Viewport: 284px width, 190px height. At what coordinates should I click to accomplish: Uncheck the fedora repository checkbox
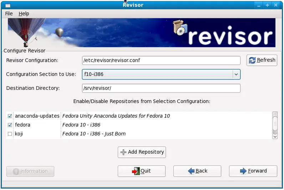[10, 125]
